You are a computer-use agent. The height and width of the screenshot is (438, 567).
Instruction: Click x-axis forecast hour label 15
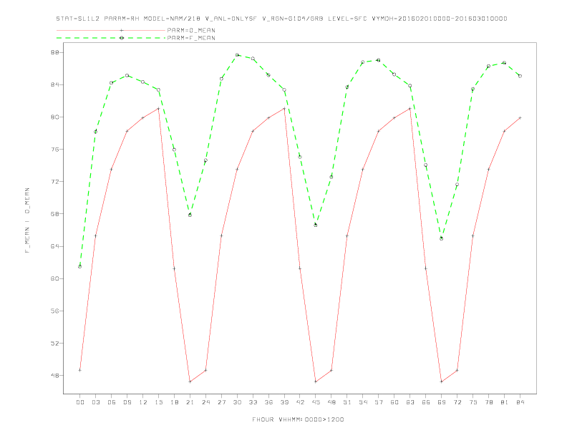pos(158,402)
